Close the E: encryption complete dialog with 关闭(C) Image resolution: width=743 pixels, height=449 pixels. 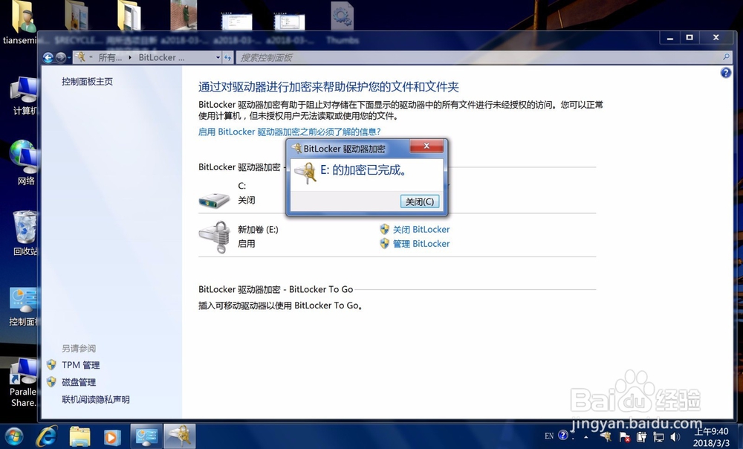(419, 201)
